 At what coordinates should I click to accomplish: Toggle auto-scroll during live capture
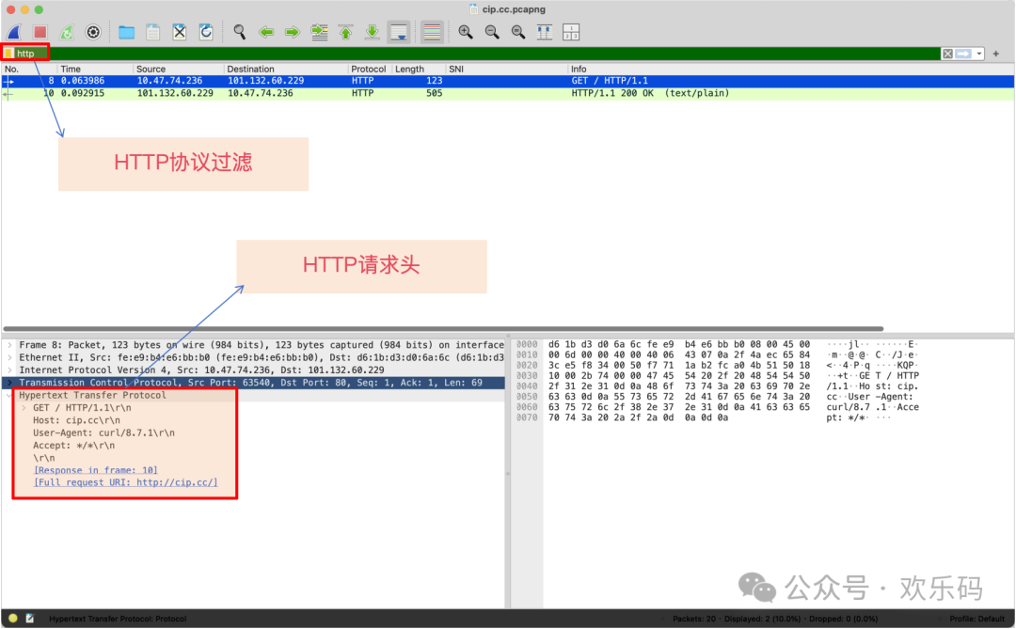[398, 31]
